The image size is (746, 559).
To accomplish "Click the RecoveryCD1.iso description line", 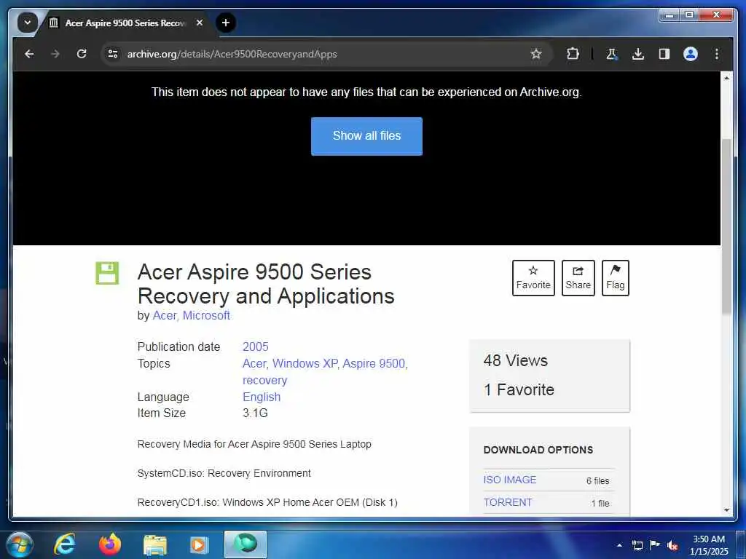I will [x=267, y=502].
